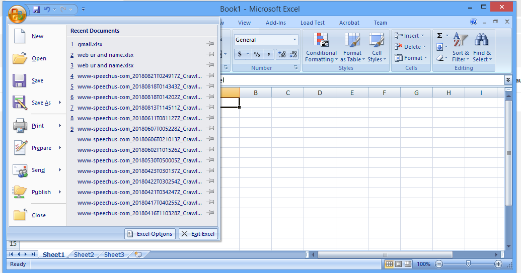Switch to the Load Test ribbon tab

click(313, 23)
